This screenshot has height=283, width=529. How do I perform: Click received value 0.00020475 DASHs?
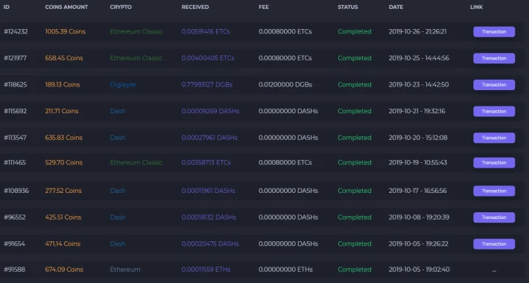click(210, 244)
